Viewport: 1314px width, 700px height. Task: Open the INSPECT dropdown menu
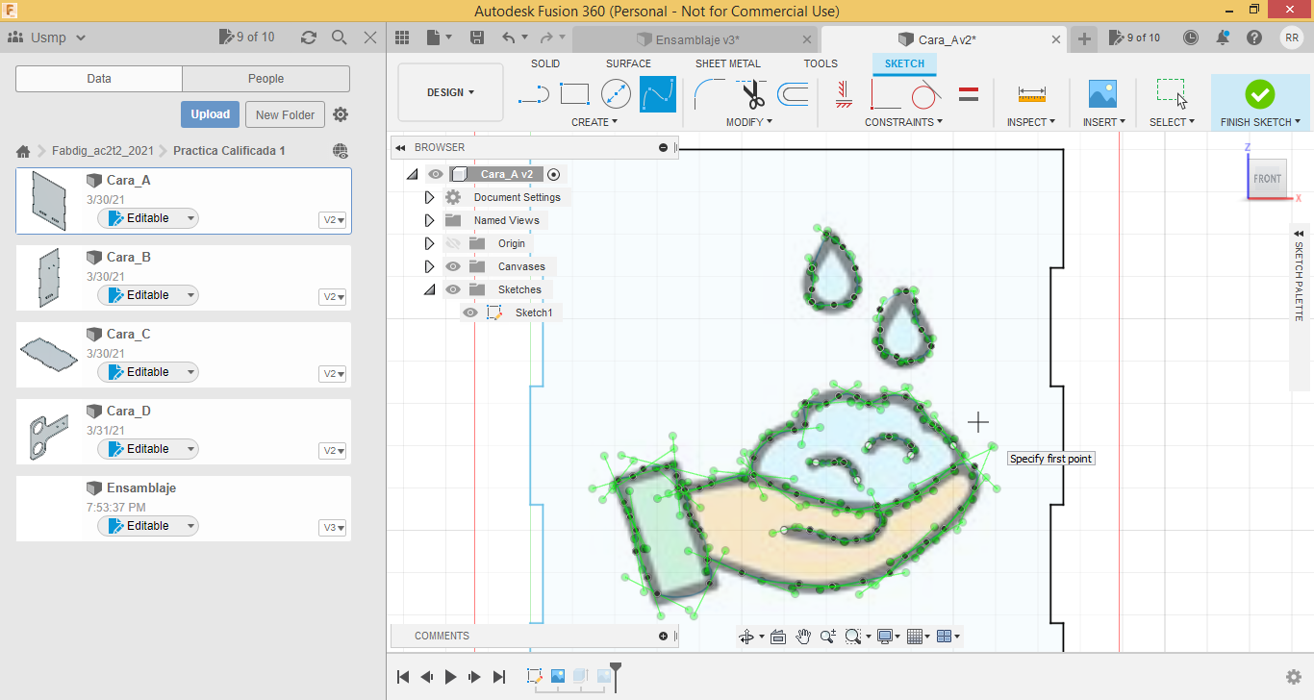click(x=1031, y=122)
